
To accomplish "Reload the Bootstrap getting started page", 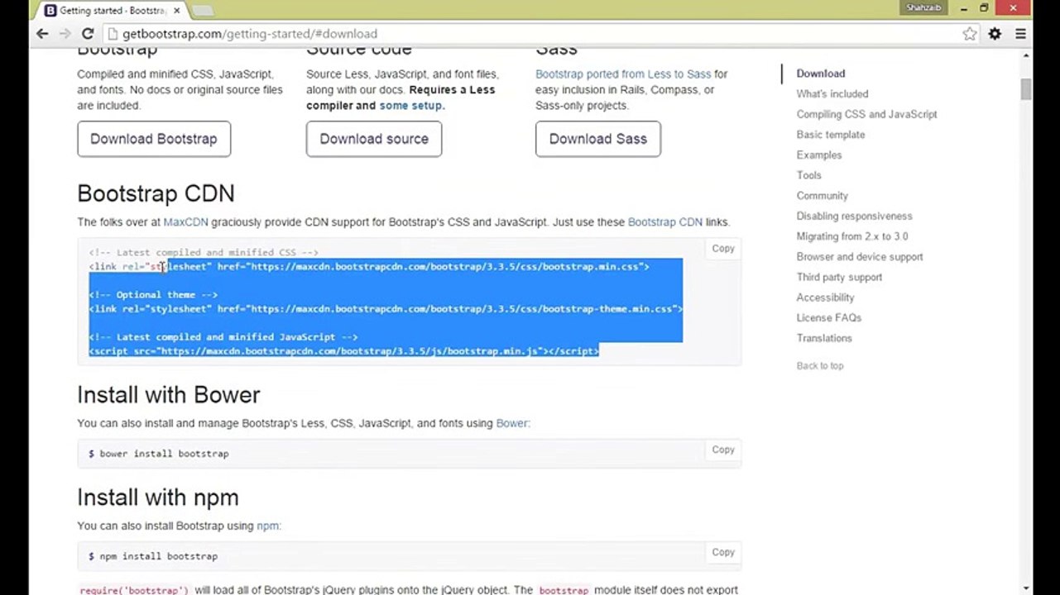I will point(88,34).
